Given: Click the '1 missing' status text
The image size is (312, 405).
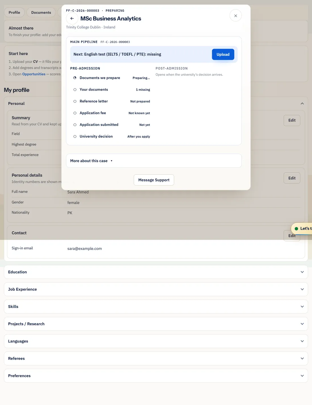Looking at the screenshot, I should 143,90.
